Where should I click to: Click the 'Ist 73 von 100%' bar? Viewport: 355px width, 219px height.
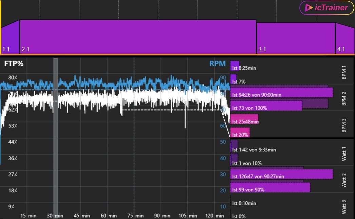click(x=266, y=106)
